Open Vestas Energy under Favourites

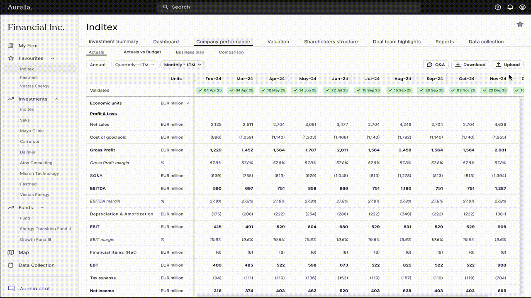[34, 86]
